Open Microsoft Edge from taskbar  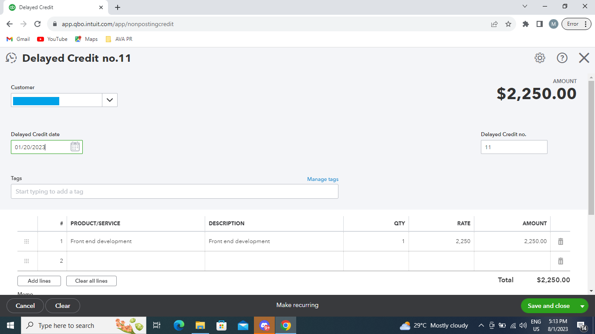tap(179, 325)
